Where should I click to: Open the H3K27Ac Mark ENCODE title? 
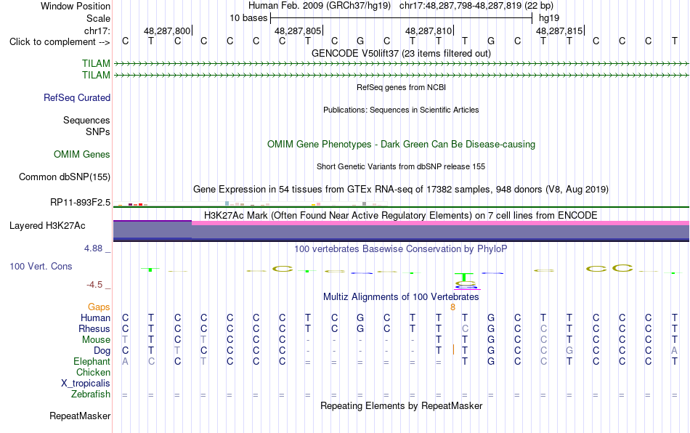coord(401,215)
